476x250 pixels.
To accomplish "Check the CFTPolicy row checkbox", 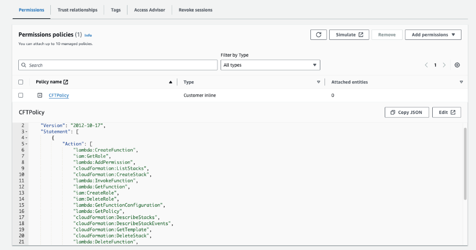I will 21,95.
